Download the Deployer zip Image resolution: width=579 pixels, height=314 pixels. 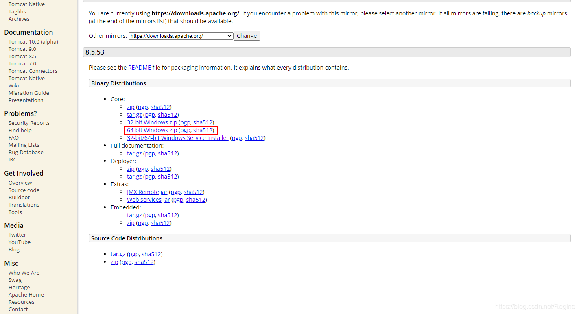[x=131, y=169]
